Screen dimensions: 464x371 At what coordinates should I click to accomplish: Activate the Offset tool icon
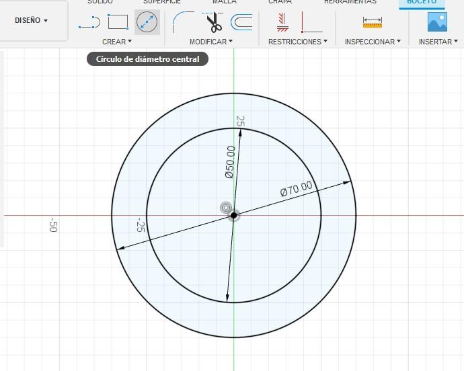241,22
